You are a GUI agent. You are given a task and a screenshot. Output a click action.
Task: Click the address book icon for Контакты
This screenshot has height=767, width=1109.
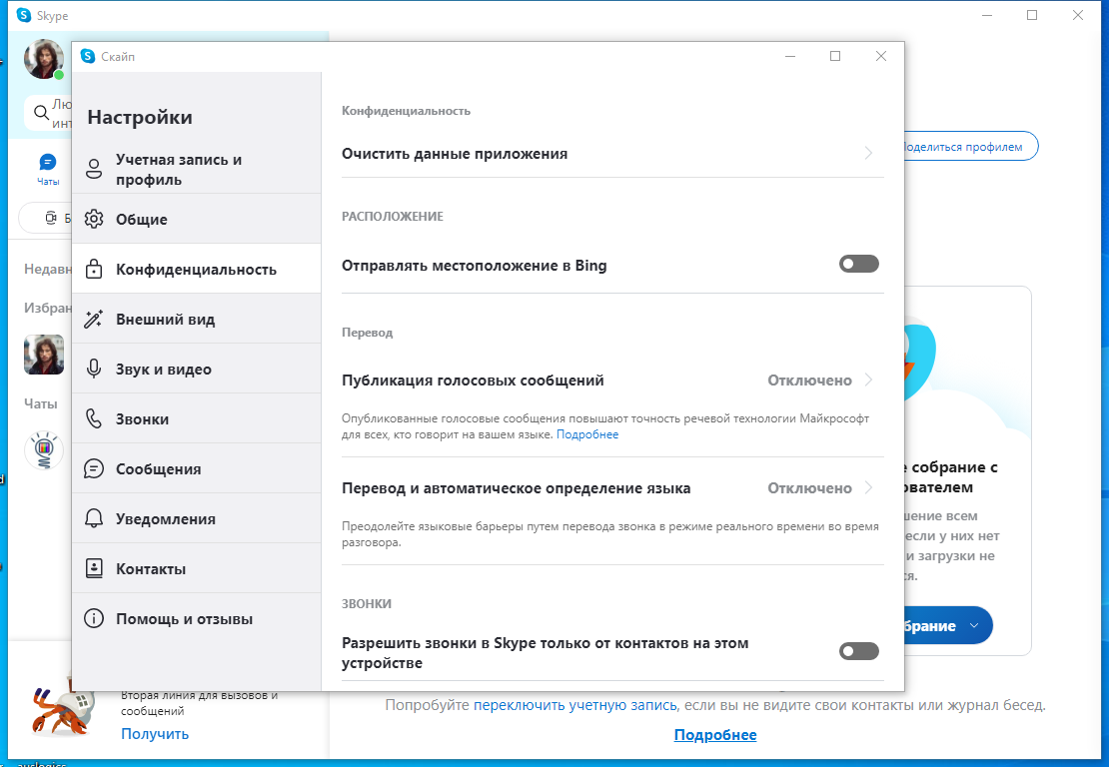[93, 568]
